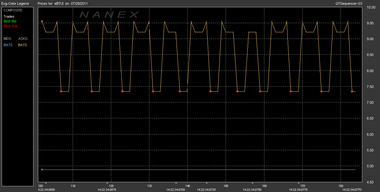
Task: Click the NANEX watermark logo
Action: pos(109,15)
